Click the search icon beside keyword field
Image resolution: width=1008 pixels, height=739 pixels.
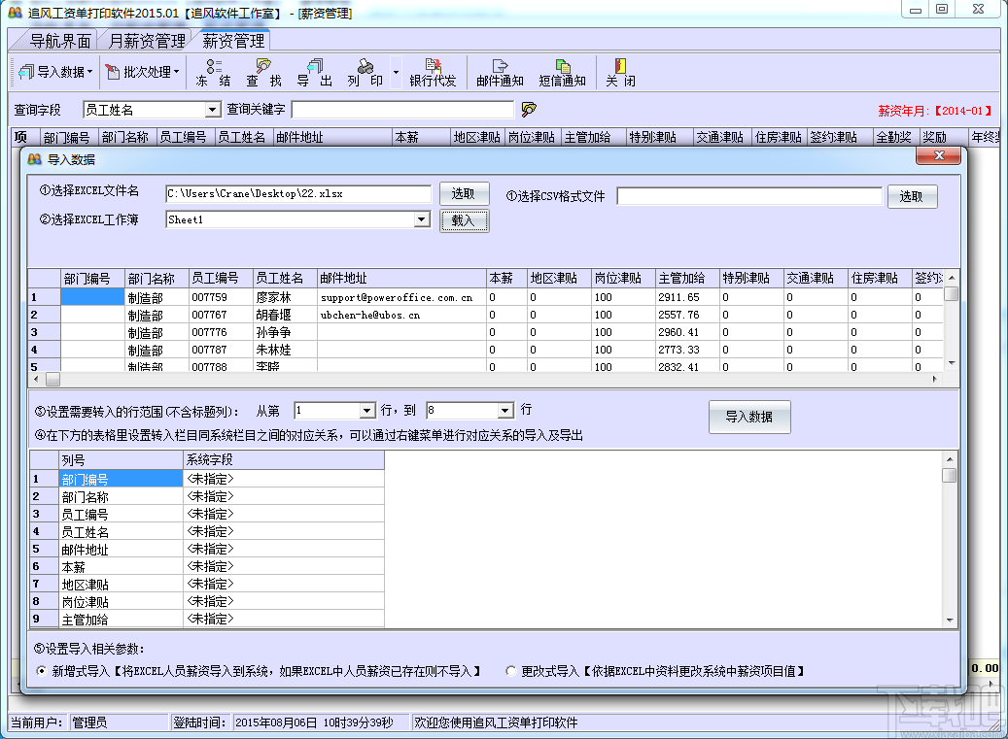(x=530, y=110)
